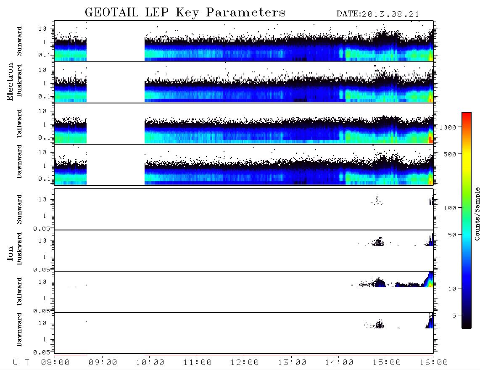Click the 16:00 time axis label
Image resolution: width=480 pixels, height=370 pixels.
click(433, 363)
